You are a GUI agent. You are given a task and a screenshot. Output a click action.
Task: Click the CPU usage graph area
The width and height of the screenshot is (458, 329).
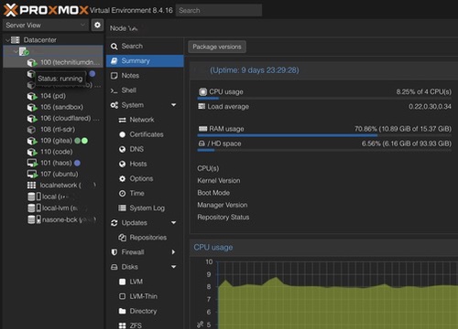[337, 294]
